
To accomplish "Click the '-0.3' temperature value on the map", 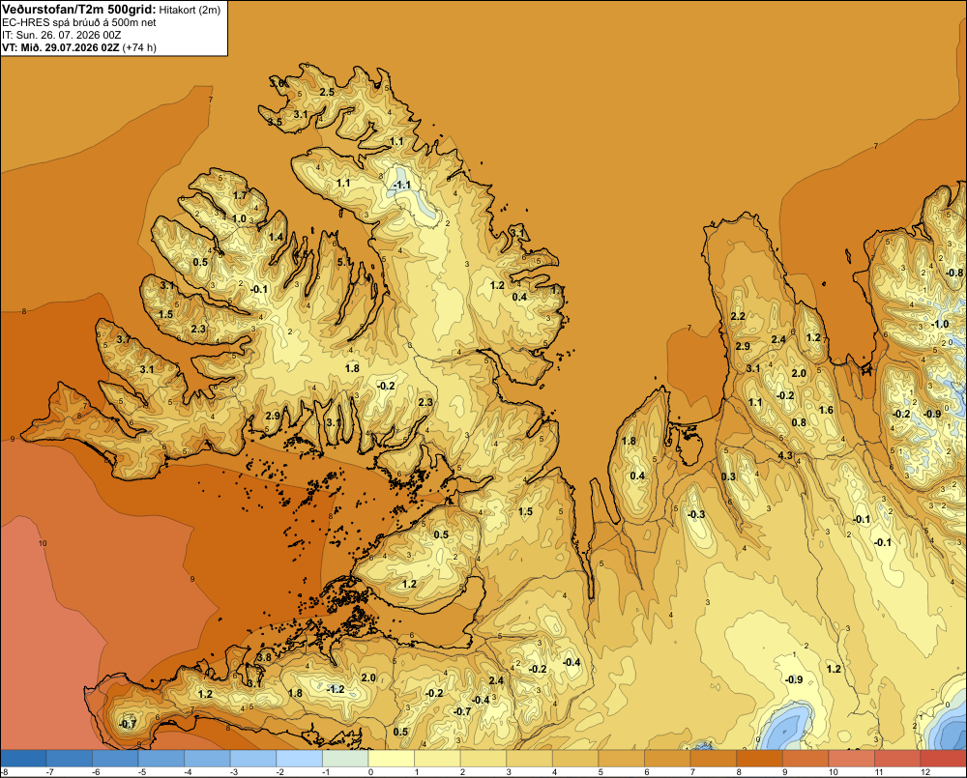I will coord(695,515).
